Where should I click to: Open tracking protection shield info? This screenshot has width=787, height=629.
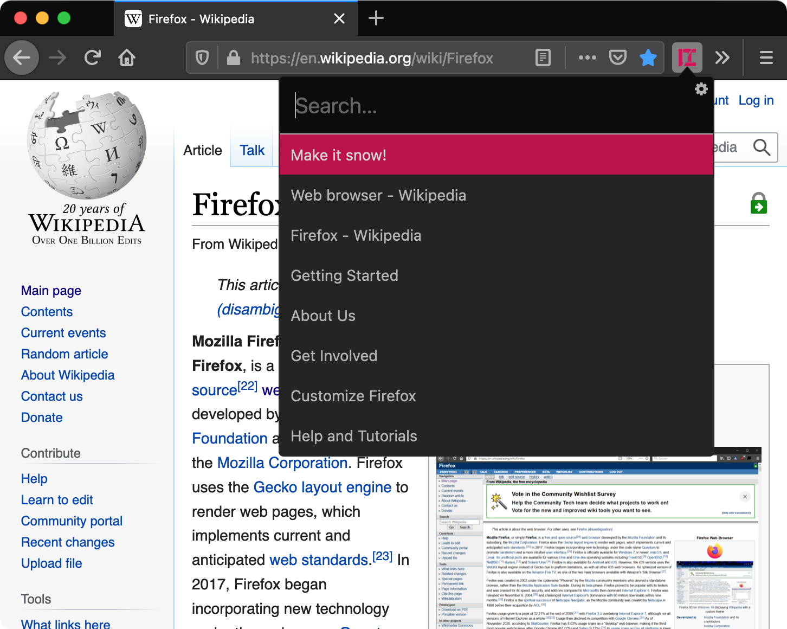(x=202, y=57)
